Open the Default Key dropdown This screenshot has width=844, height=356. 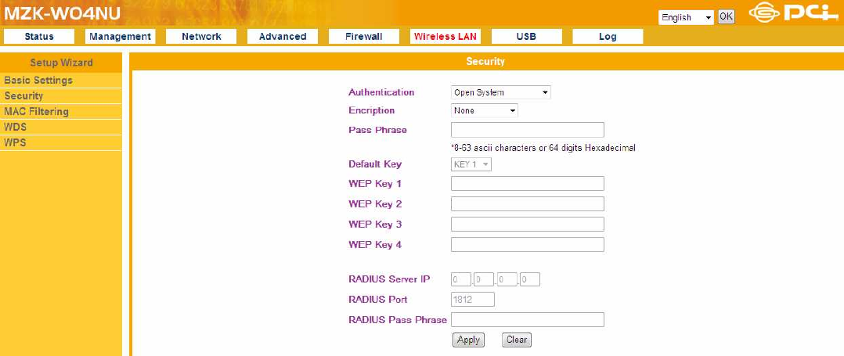pyautogui.click(x=471, y=164)
